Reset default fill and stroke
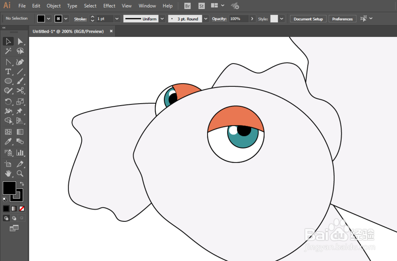397x261 pixels. point(4,199)
